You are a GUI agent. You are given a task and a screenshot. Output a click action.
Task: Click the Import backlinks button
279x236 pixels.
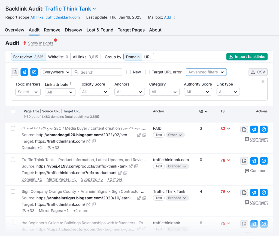point(247,57)
